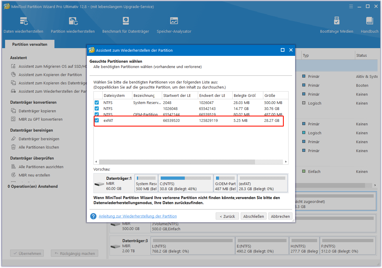Choose MBR zu GPT konvertieren
This screenshot has height=268, width=382.
pos(37,119)
